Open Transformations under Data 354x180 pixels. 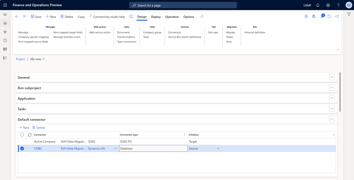tap(126, 37)
